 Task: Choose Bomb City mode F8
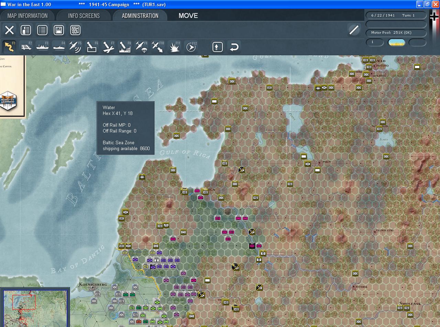tap(125, 47)
